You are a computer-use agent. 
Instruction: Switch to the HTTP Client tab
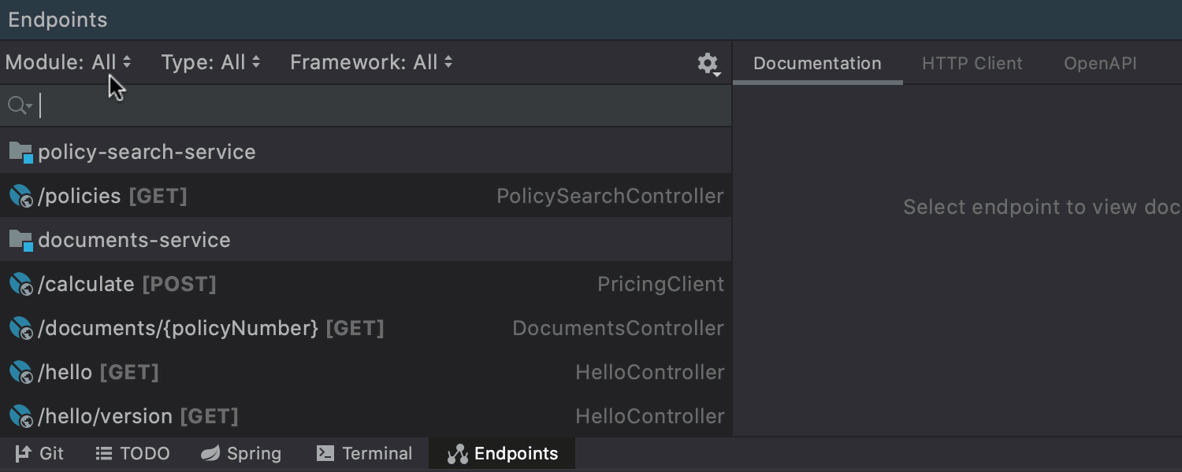pyautogui.click(x=972, y=64)
